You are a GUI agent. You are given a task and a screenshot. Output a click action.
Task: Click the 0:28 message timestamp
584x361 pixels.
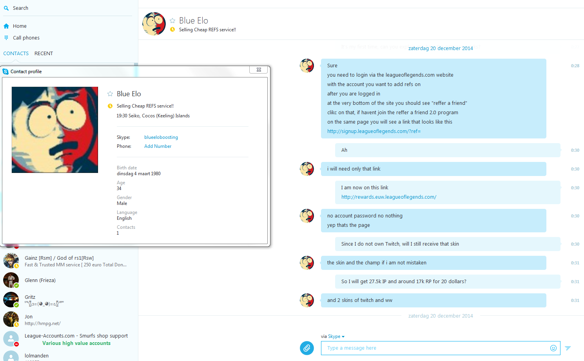coord(575,66)
